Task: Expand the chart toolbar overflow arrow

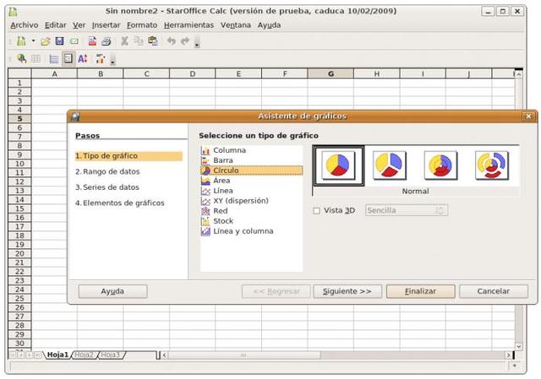Action: tap(112, 60)
